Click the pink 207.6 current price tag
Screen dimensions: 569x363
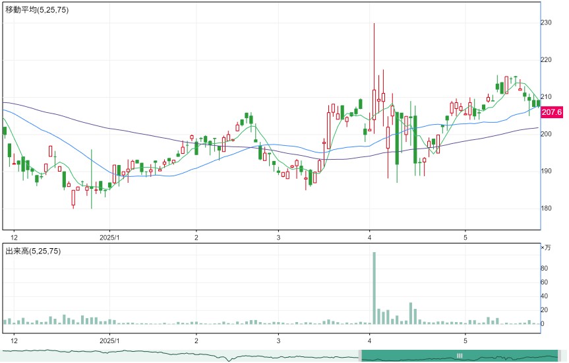(552, 112)
